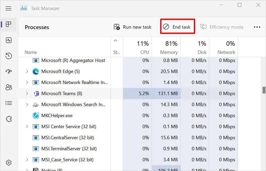266x171 pixels.
Task: Select MSI.CentralServer (32 bit) row name
Action: tap(67, 138)
